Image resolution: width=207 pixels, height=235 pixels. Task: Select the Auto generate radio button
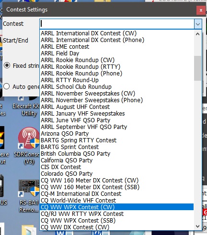point(7,86)
